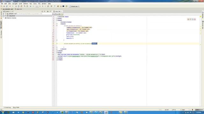Open the Window menu
Screen dimensions: 204x114
[44, 4]
